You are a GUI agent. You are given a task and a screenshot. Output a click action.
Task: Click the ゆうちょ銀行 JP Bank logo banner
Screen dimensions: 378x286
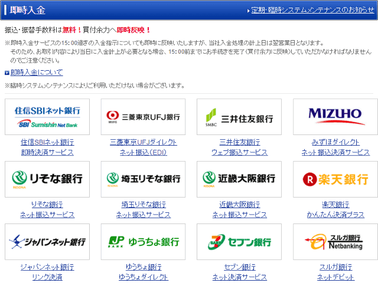[143, 242]
